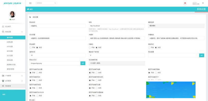208x101 pixels.
Task: Open 支付设置 in the sidebar
Action: coord(10,56)
